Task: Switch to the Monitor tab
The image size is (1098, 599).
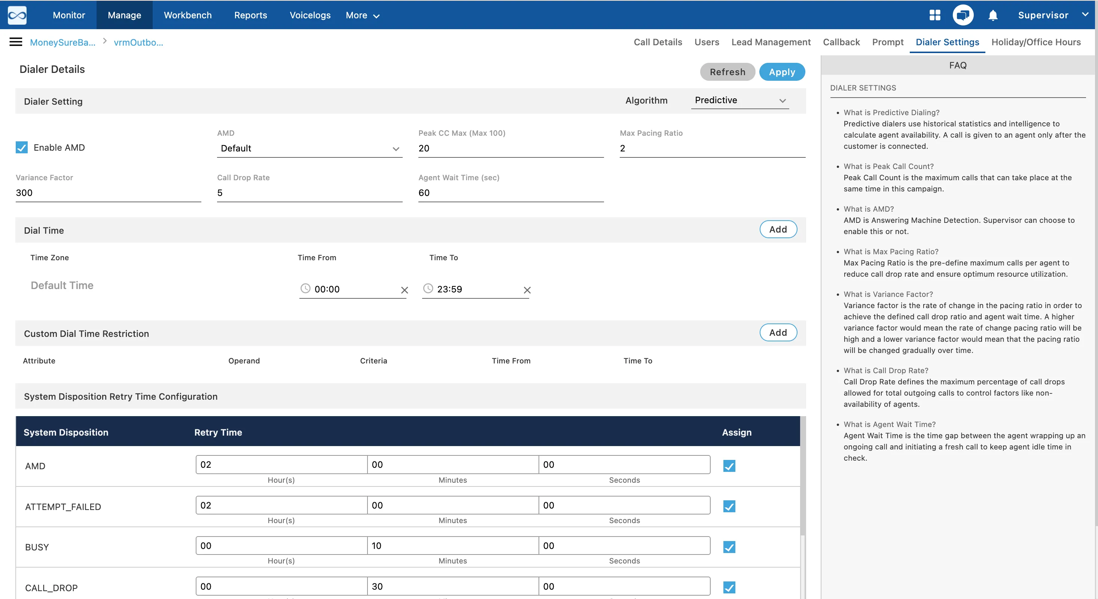Action: click(69, 15)
